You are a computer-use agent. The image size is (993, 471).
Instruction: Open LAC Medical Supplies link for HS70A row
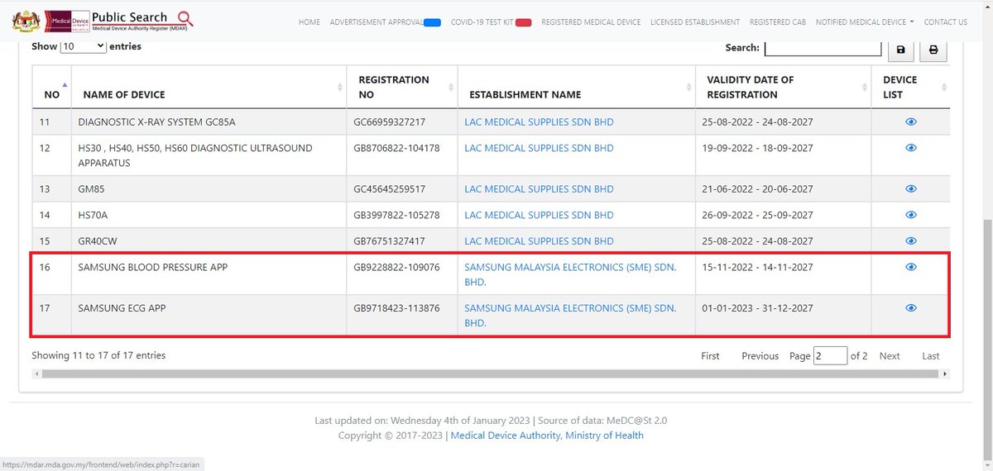(x=539, y=215)
